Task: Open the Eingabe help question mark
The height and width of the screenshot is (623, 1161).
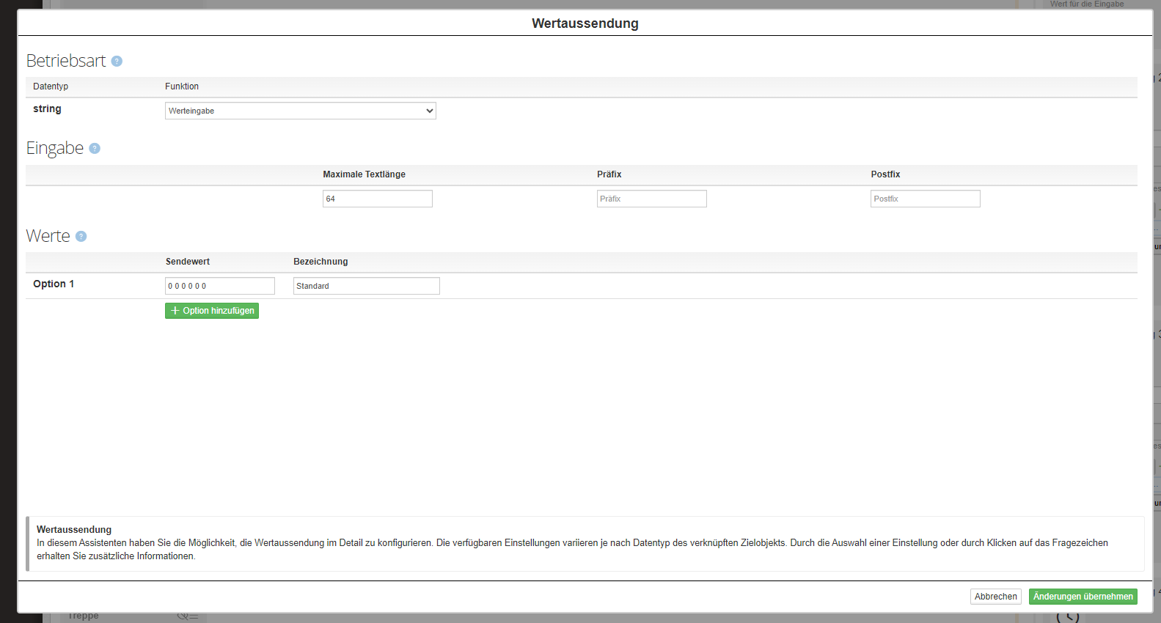Action: click(95, 149)
